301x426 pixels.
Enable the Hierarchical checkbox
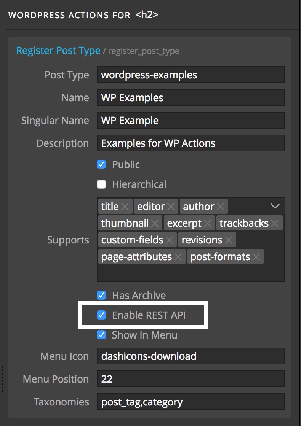click(101, 184)
